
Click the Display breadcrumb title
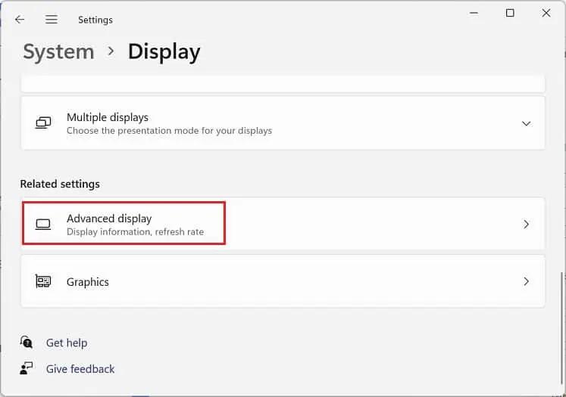click(x=164, y=51)
